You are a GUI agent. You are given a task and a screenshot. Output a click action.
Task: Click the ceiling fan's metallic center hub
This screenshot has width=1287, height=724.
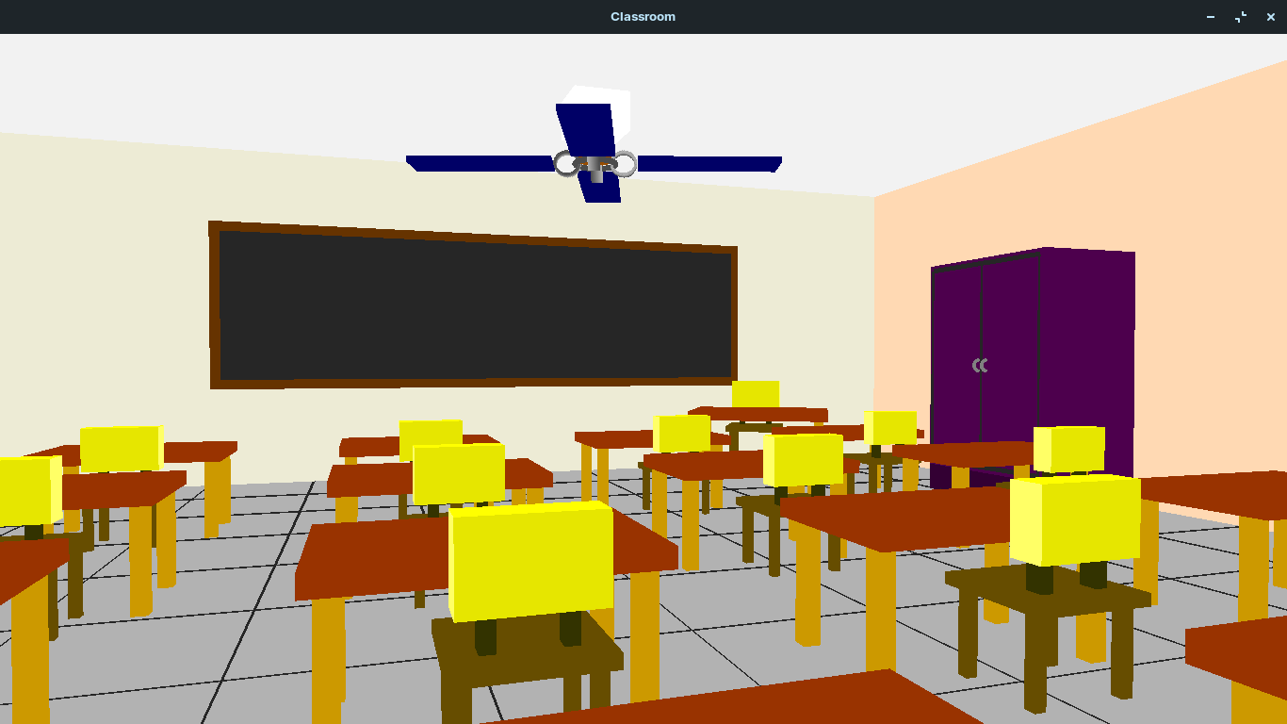595,165
